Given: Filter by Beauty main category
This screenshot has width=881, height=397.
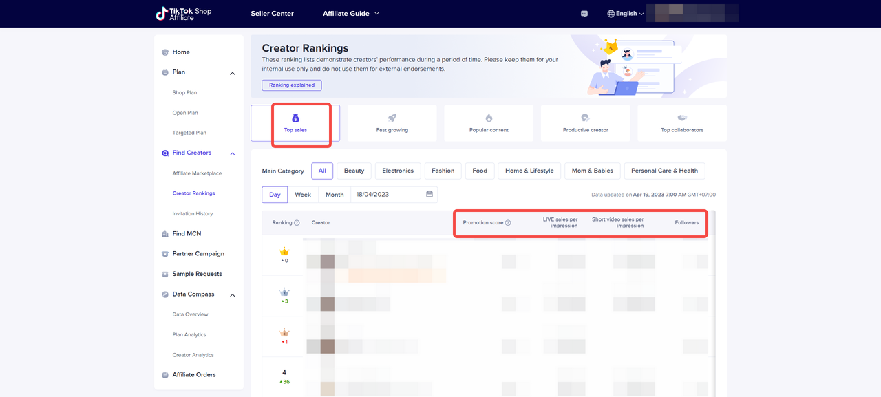Looking at the screenshot, I should point(354,171).
